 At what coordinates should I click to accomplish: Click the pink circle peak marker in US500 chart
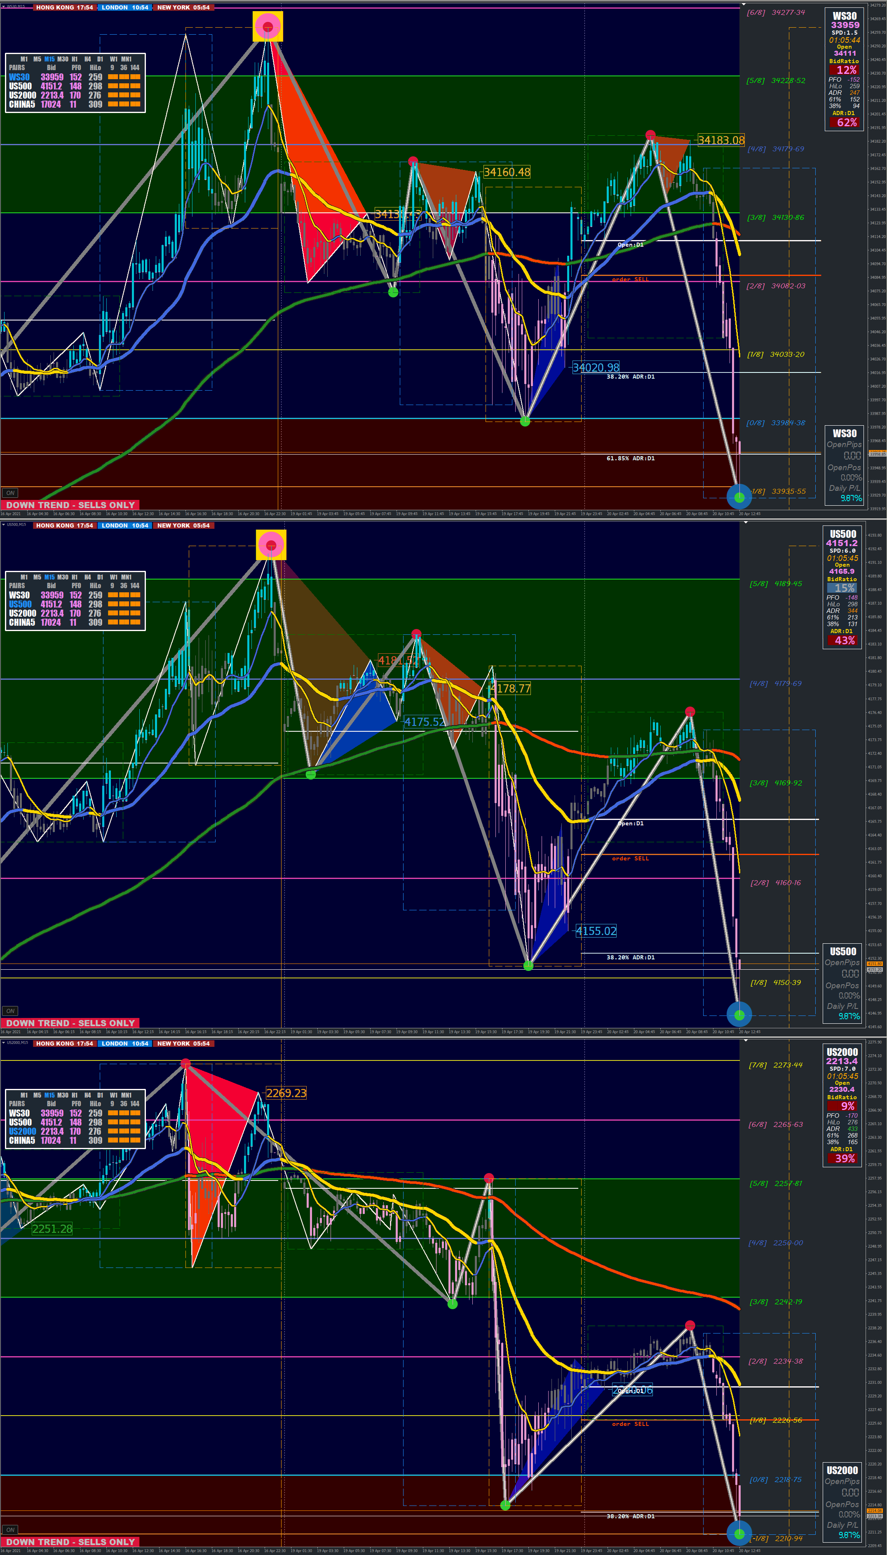(x=271, y=545)
